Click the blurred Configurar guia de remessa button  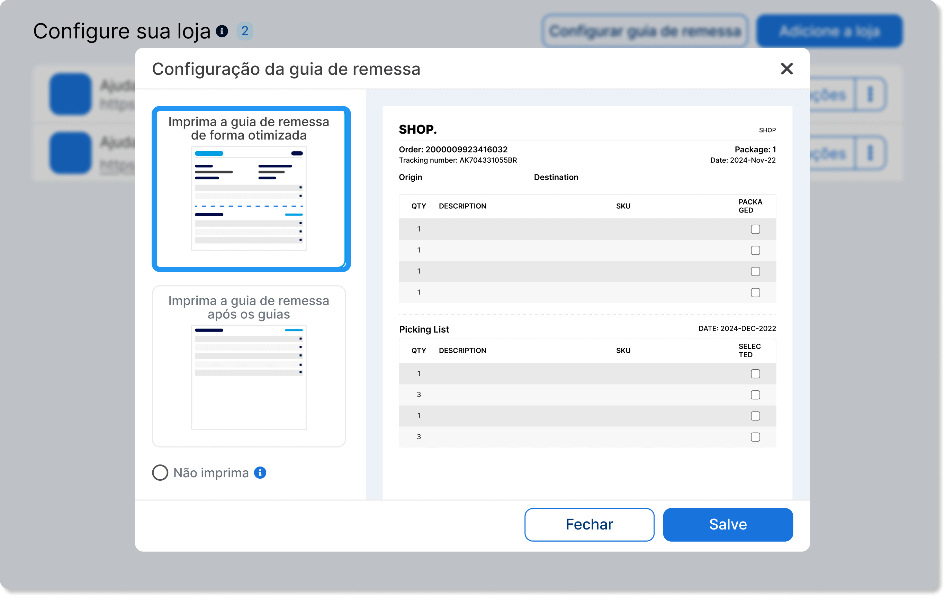645,31
